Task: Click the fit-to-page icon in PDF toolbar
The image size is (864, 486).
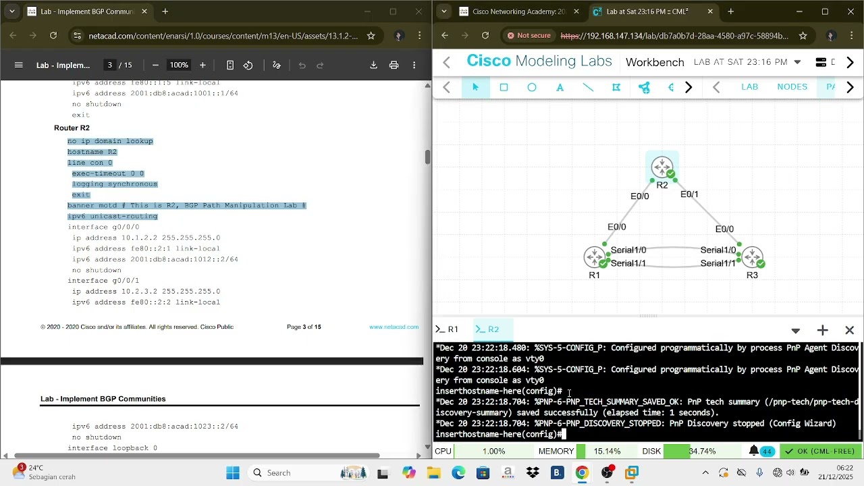Action: click(230, 65)
